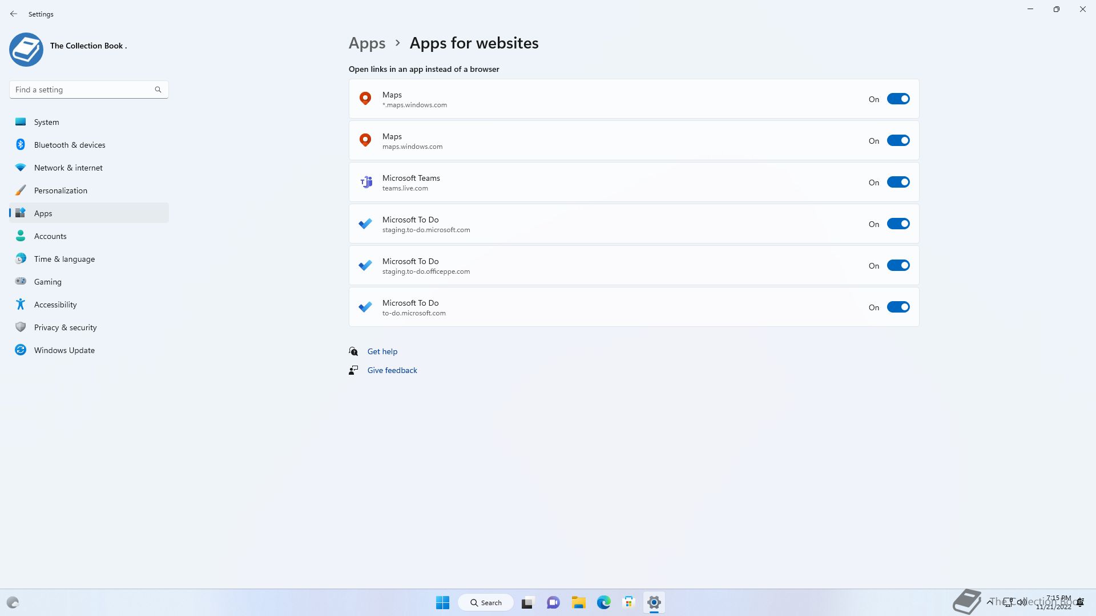Viewport: 1096px width, 616px height.
Task: Click Maps pin icon for maps.windows.com
Action: [x=365, y=140]
